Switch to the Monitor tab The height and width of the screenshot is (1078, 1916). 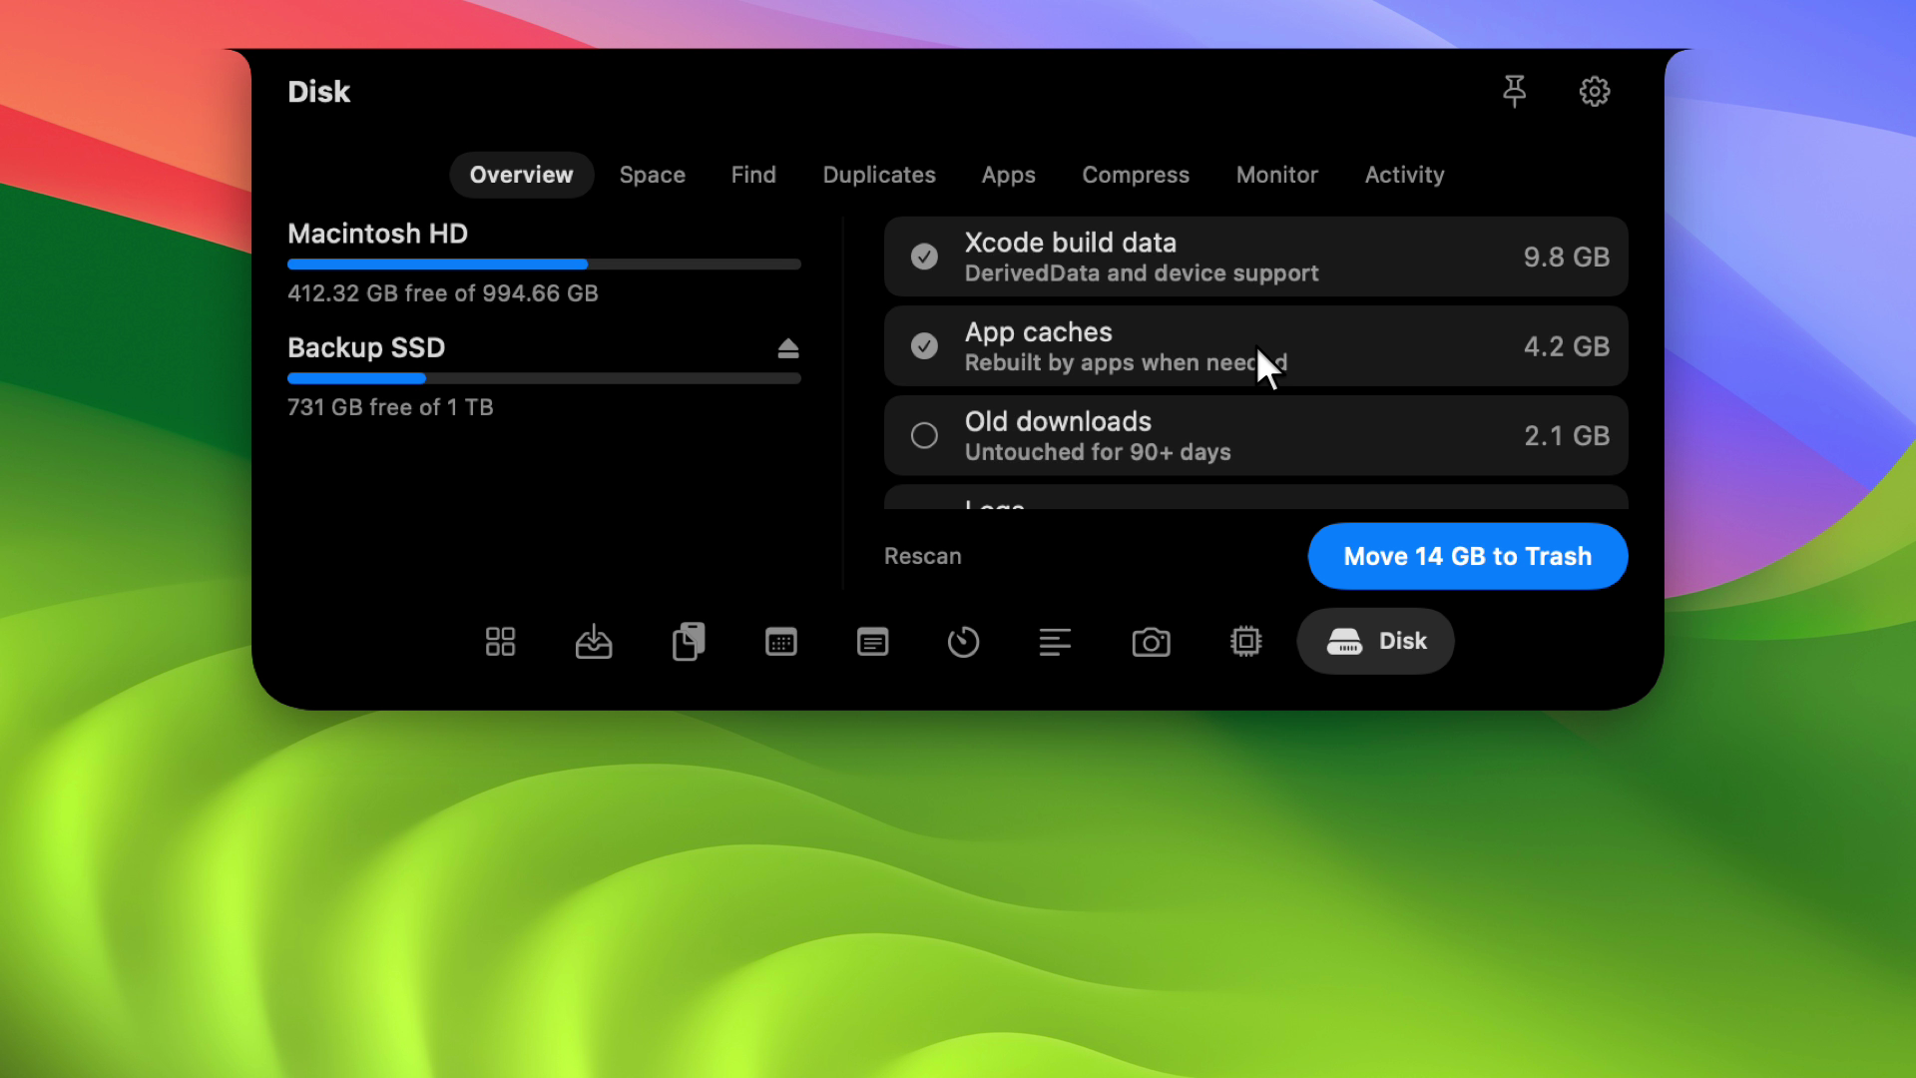(x=1276, y=175)
